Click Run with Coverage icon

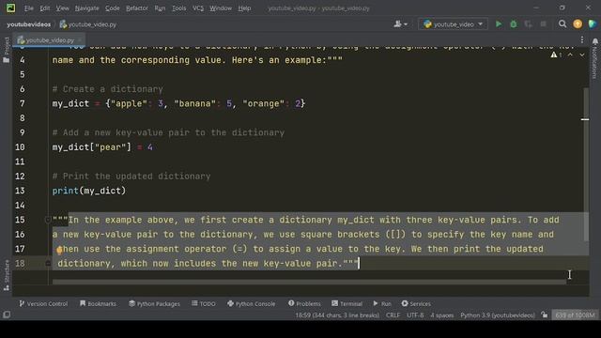coord(528,24)
